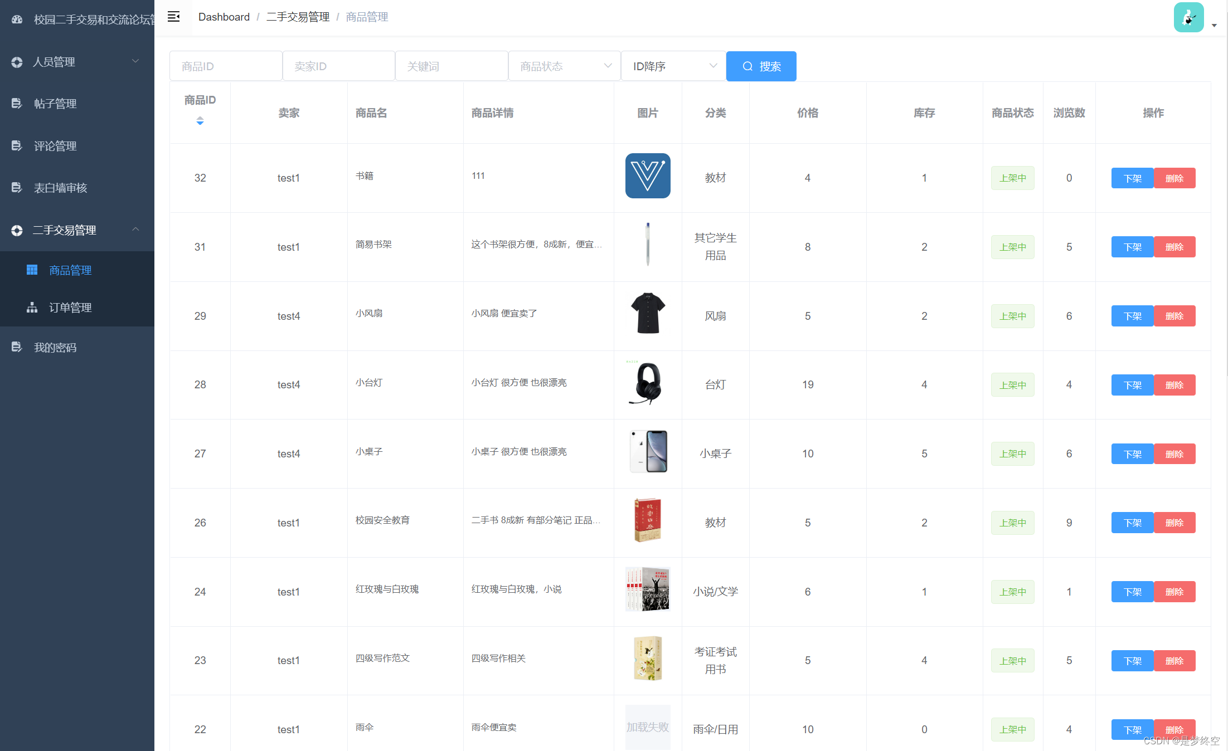Click the 商品ID sort arrows icon
Viewport: 1228px width, 751px height.
(200, 121)
